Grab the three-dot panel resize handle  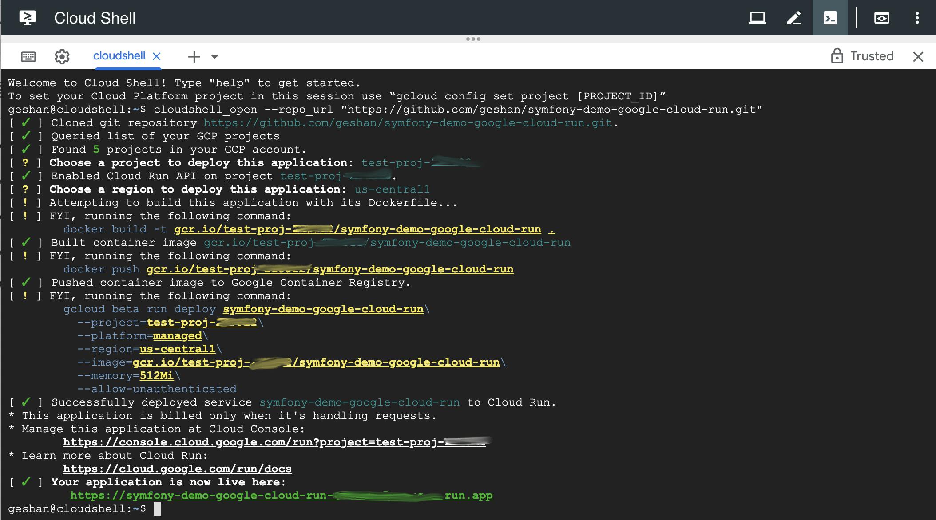tap(473, 39)
